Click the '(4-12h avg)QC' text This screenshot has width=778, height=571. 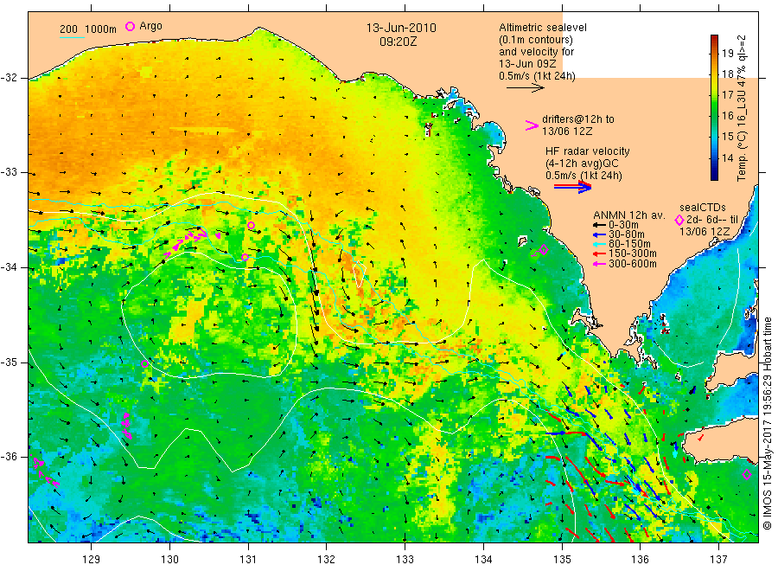(x=582, y=164)
